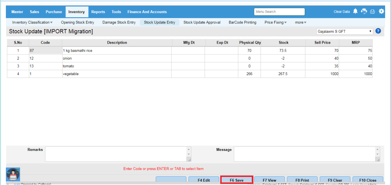
Task: Select the 'vegetable' description cell
Action: [x=117, y=74]
